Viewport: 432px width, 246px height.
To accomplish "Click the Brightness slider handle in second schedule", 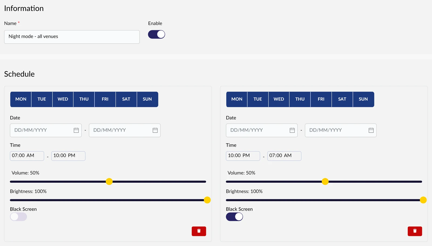I will (x=423, y=200).
